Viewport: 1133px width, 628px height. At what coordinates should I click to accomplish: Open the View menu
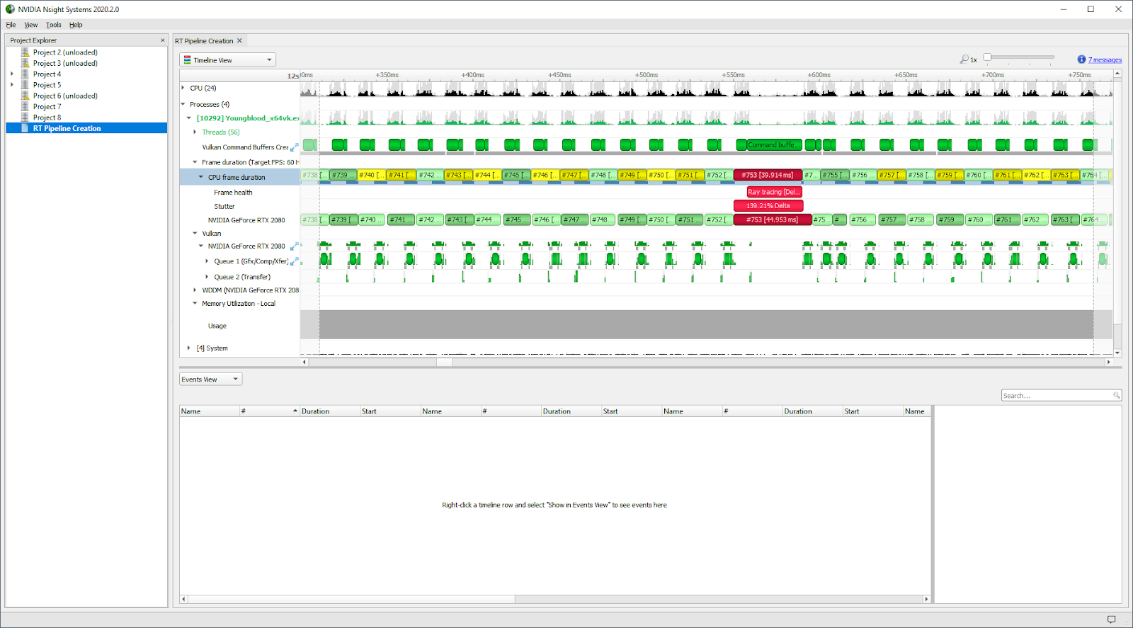[30, 25]
